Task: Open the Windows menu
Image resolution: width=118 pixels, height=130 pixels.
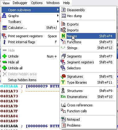Action: 53,3
